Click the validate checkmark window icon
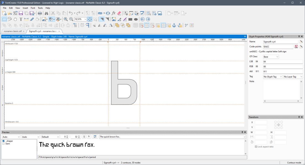 pos(142,13)
